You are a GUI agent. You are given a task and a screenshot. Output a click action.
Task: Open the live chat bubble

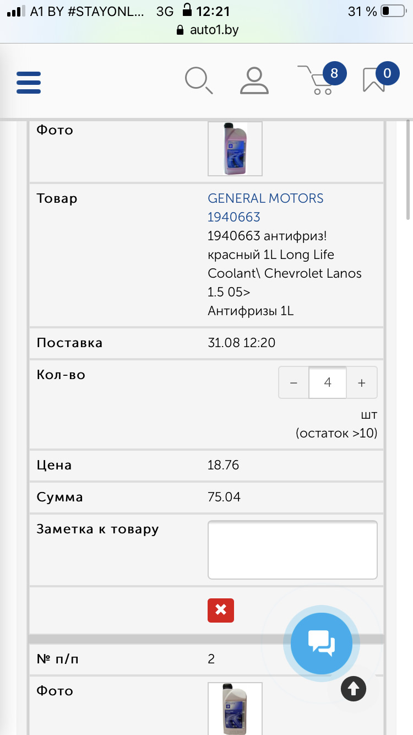click(x=321, y=643)
